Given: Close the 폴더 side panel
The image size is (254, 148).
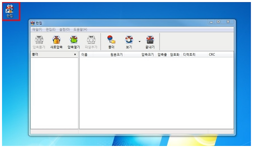Looking at the screenshot, I should (75, 54).
